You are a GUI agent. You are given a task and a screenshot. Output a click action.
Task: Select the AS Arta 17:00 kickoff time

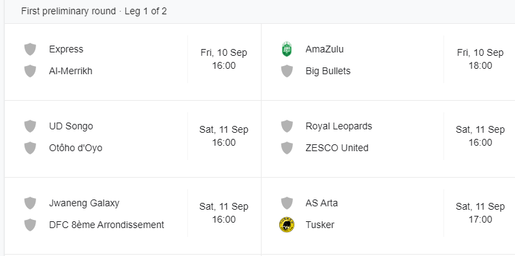480,219
